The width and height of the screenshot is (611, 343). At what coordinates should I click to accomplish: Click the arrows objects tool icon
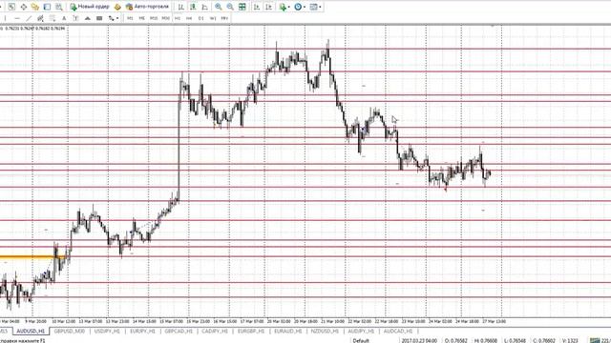tap(111, 18)
